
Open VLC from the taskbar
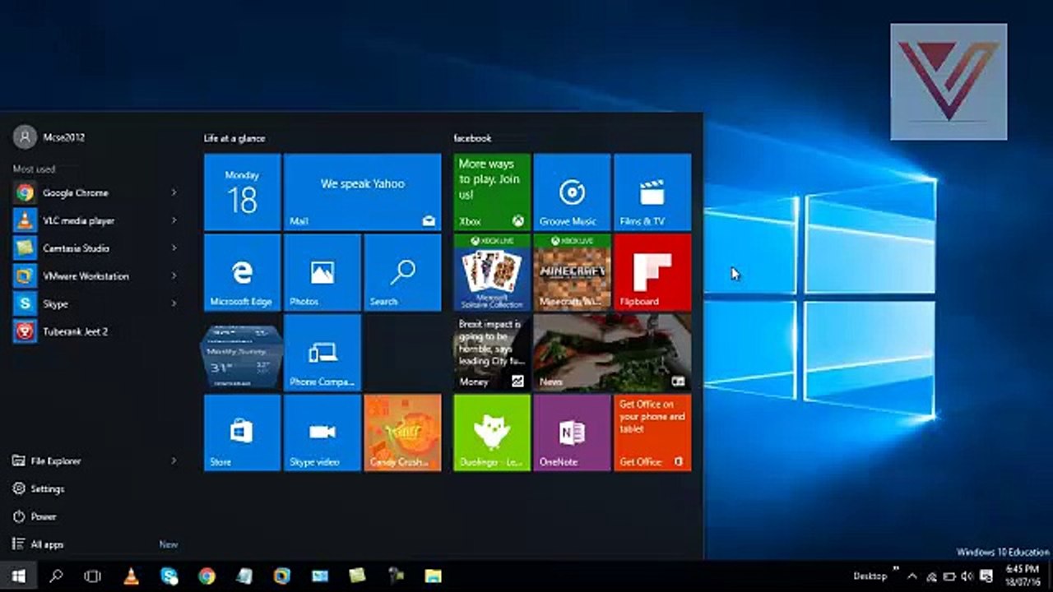pos(131,576)
